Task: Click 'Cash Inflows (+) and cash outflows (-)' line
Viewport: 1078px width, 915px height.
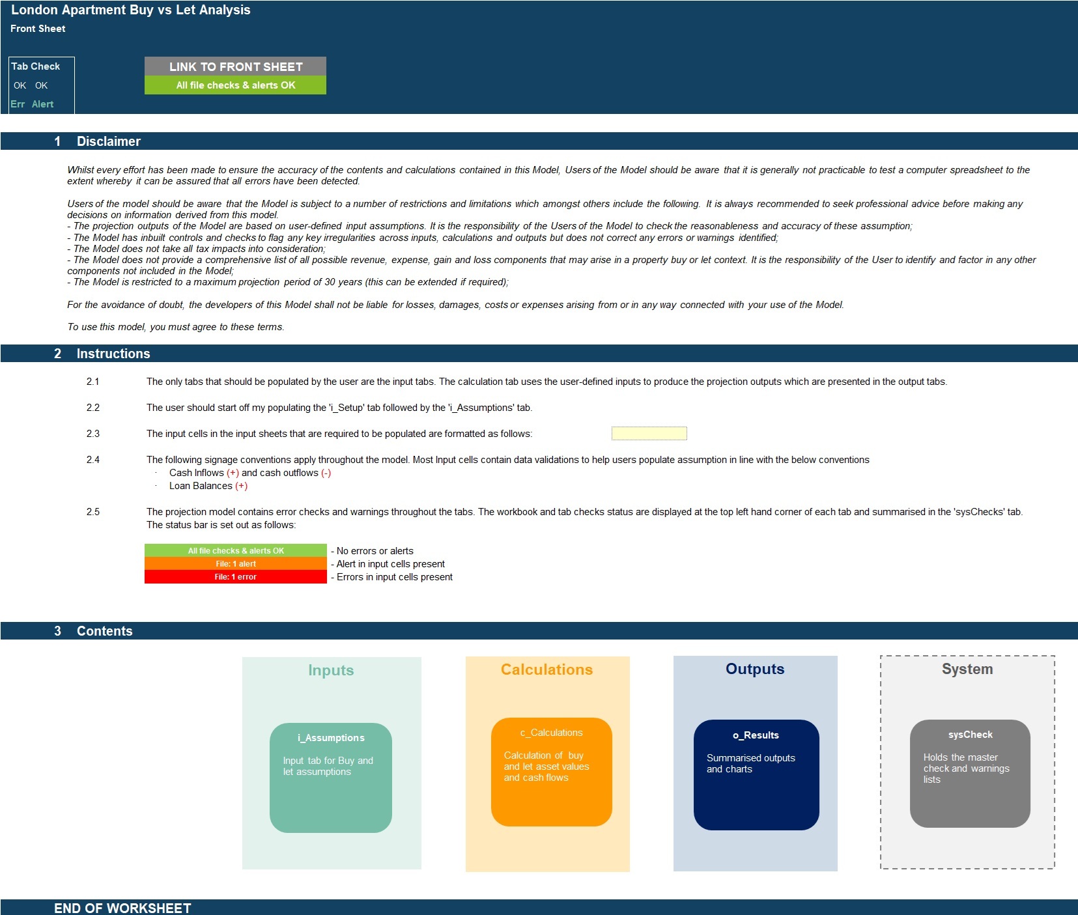Action: click(x=250, y=473)
